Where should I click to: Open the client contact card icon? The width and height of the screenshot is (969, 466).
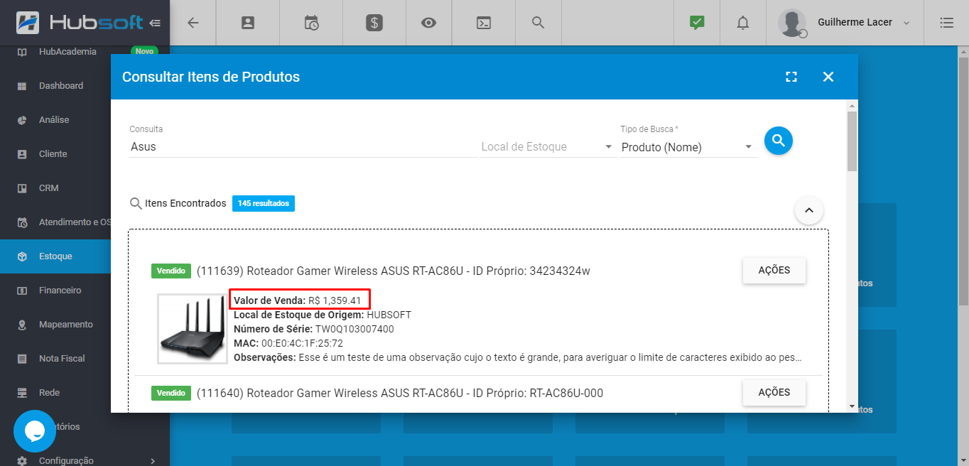[x=247, y=23]
